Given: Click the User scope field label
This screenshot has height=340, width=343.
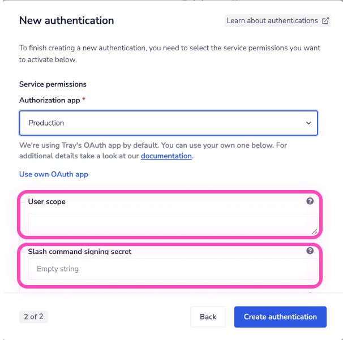Looking at the screenshot, I should pyautogui.click(x=46, y=201).
